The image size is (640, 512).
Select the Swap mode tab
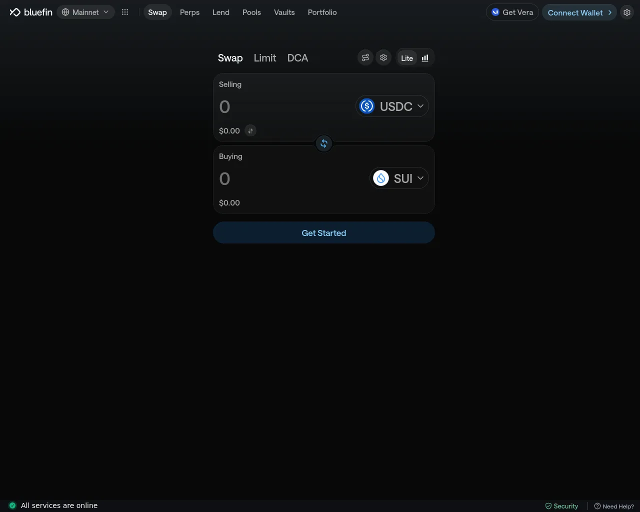[x=230, y=58]
